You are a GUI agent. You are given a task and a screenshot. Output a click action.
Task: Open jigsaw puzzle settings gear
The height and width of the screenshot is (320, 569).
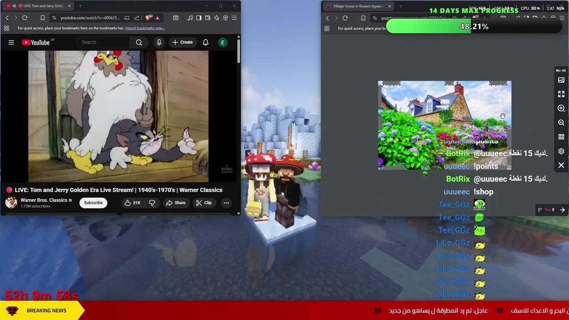(561, 151)
